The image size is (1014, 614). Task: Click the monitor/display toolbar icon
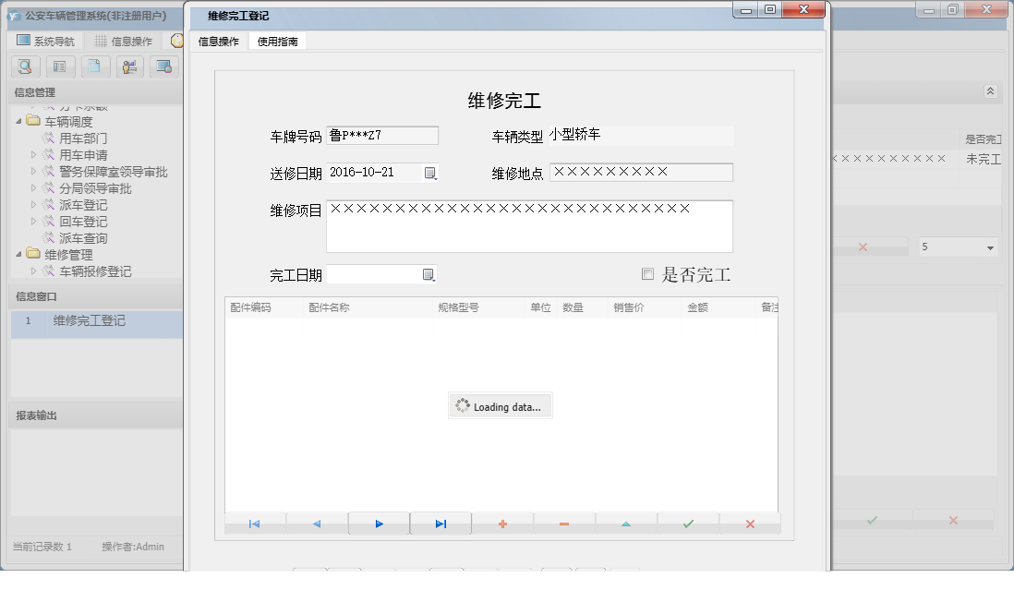pos(164,66)
